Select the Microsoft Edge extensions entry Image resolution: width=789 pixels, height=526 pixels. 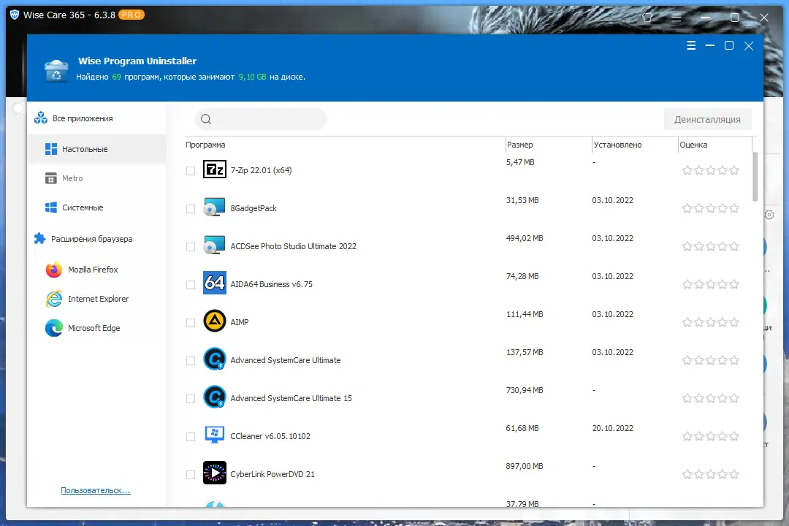click(x=96, y=328)
